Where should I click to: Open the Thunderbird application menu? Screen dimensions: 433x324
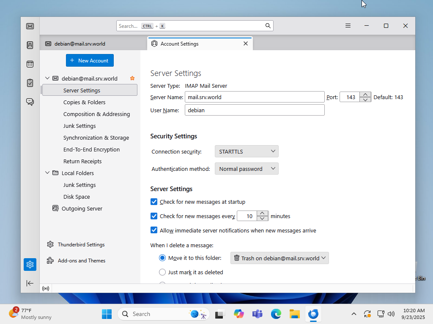click(348, 26)
